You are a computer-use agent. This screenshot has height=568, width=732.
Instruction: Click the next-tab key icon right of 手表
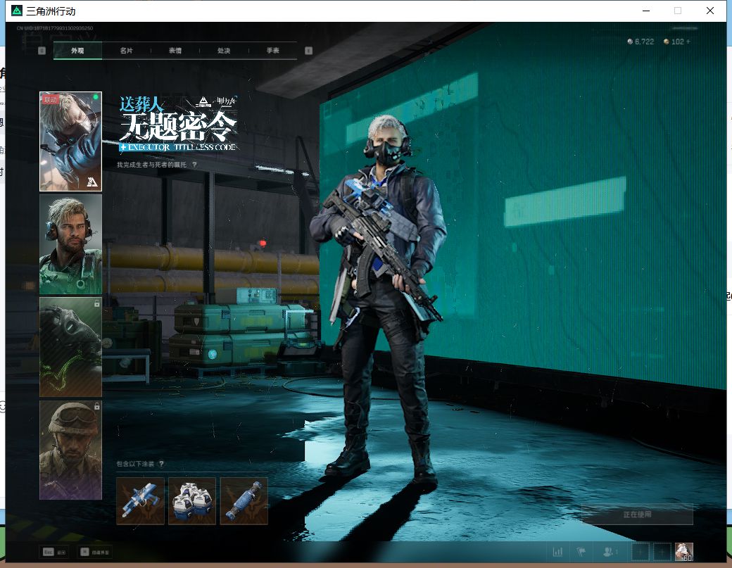(308, 51)
